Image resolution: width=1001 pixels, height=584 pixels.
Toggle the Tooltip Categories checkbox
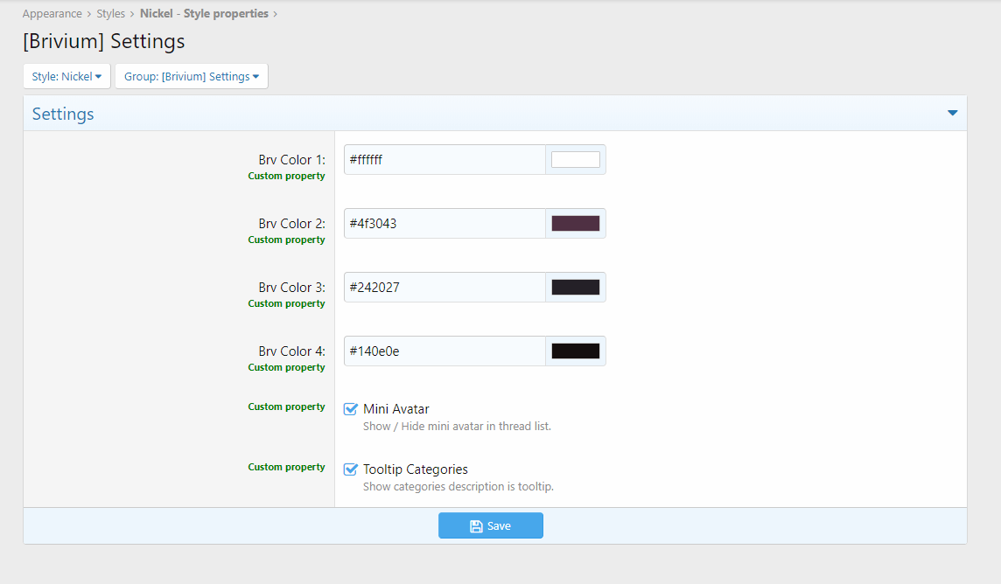pyautogui.click(x=351, y=469)
